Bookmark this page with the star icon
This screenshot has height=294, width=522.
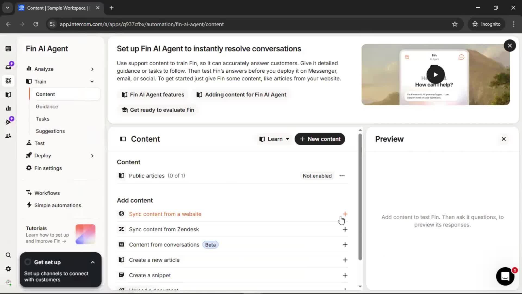pos(455,24)
